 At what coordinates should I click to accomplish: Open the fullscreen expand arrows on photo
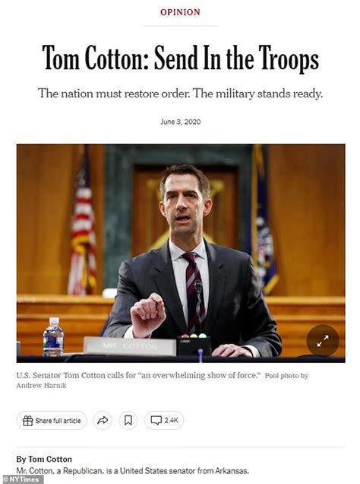pos(323,341)
